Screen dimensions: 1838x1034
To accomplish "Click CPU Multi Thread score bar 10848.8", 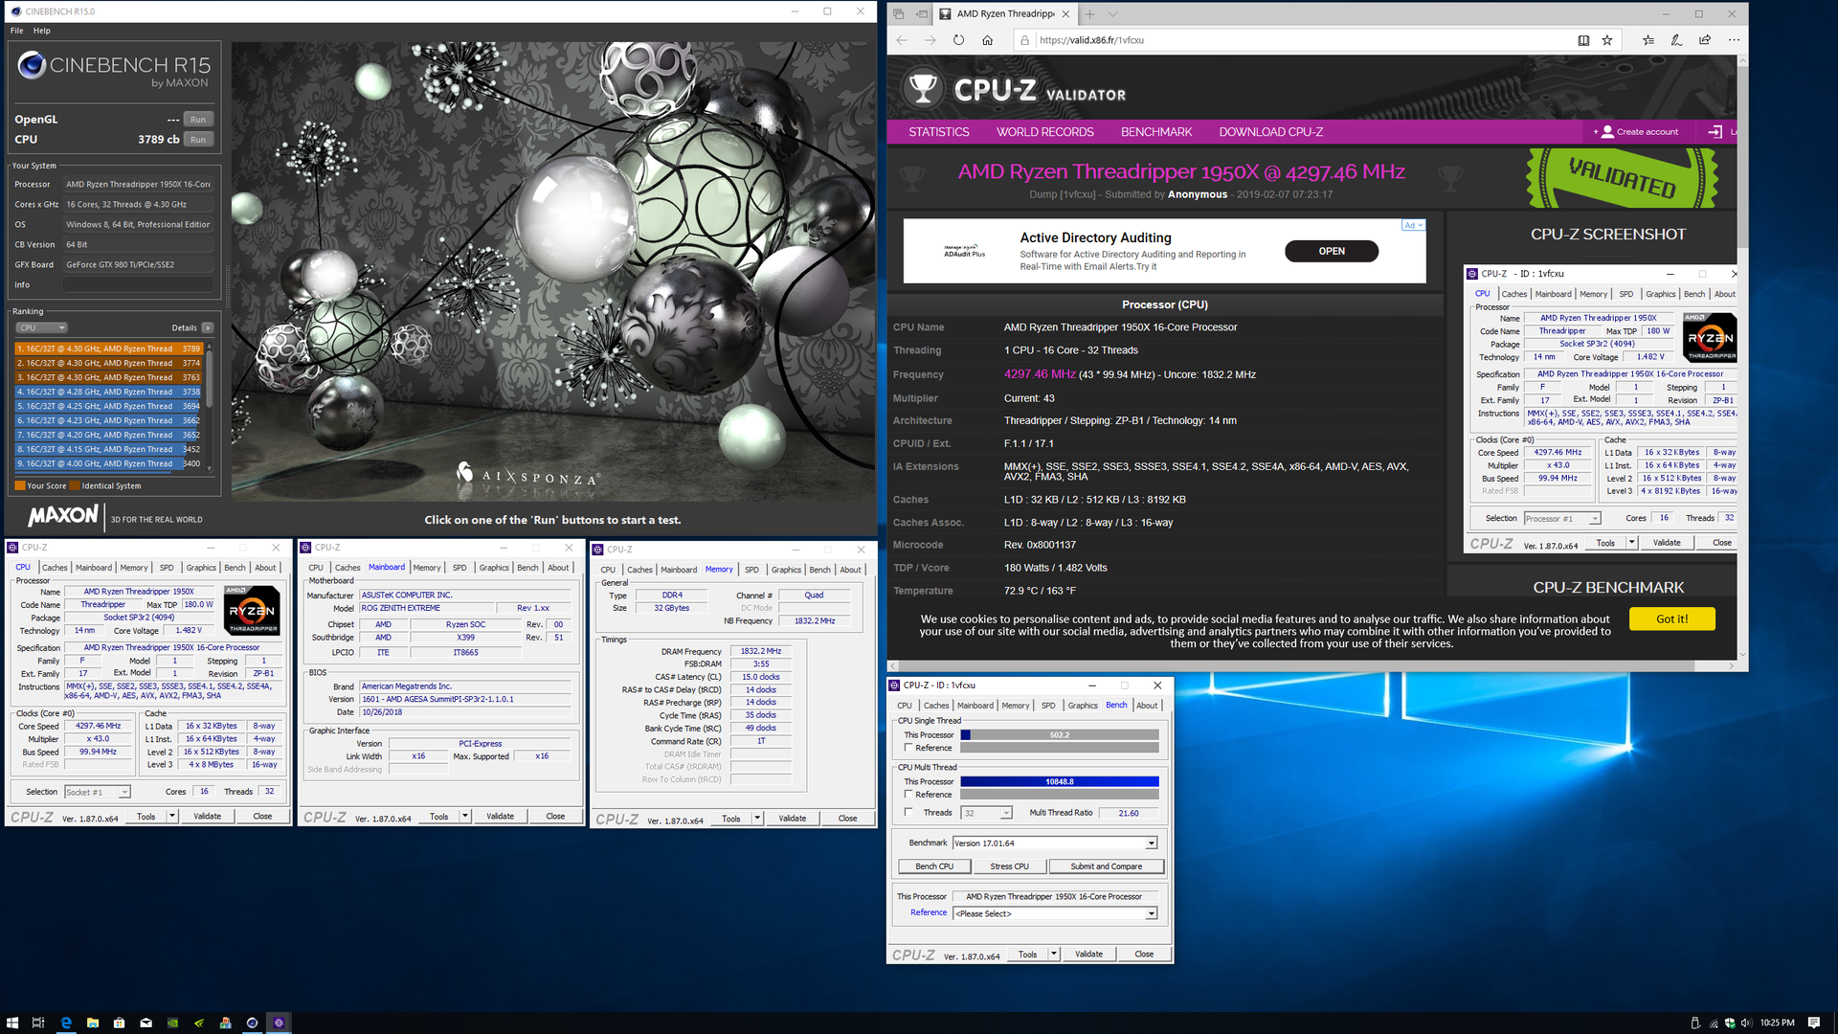I will [1060, 782].
